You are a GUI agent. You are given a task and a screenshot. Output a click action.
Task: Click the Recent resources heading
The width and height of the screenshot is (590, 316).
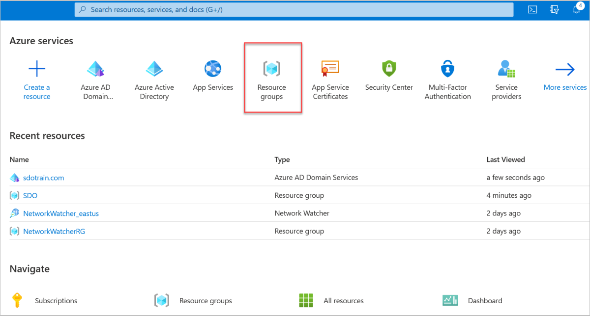(x=47, y=136)
